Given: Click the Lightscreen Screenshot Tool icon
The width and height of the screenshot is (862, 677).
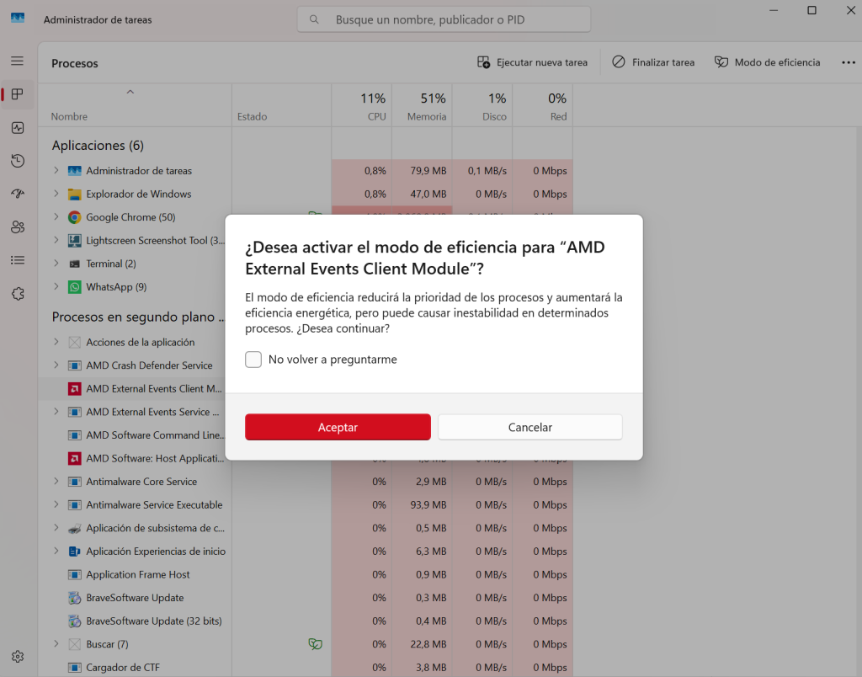Looking at the screenshot, I should (x=74, y=240).
